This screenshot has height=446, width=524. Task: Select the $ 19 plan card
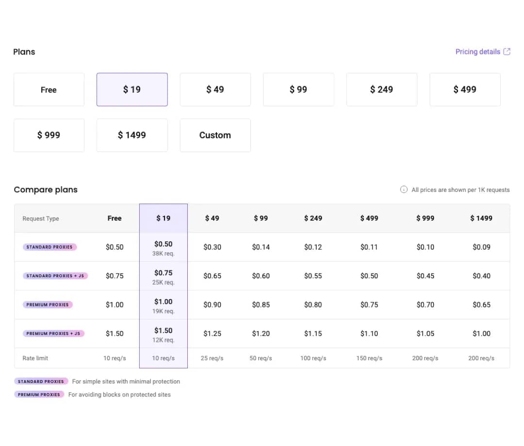132,90
